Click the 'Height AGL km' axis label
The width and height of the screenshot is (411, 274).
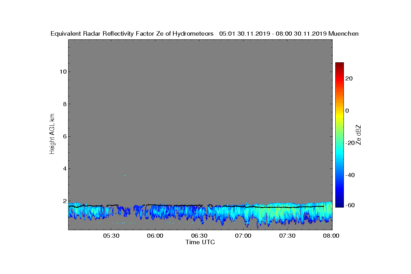point(52,134)
